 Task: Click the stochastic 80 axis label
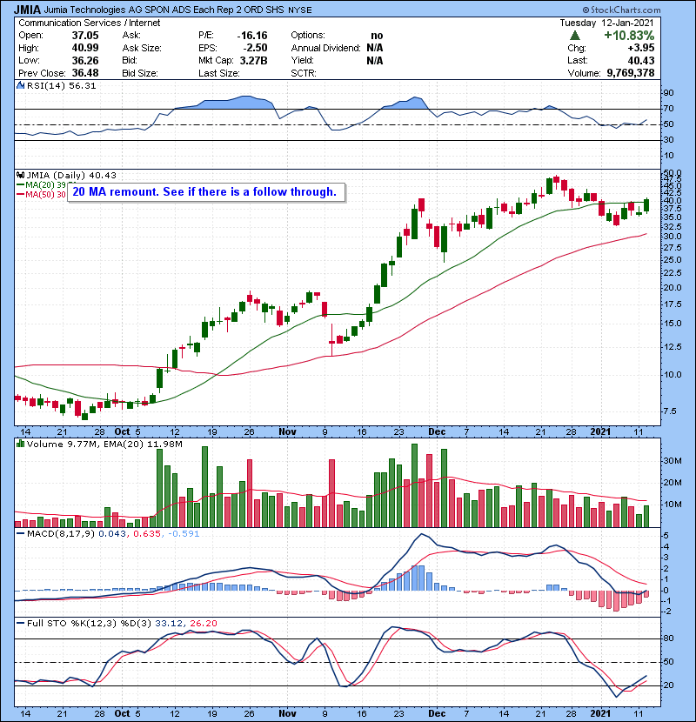(x=668, y=638)
